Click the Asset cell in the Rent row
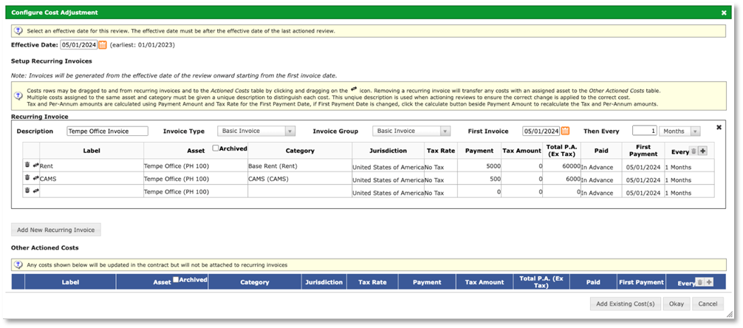 (x=196, y=166)
